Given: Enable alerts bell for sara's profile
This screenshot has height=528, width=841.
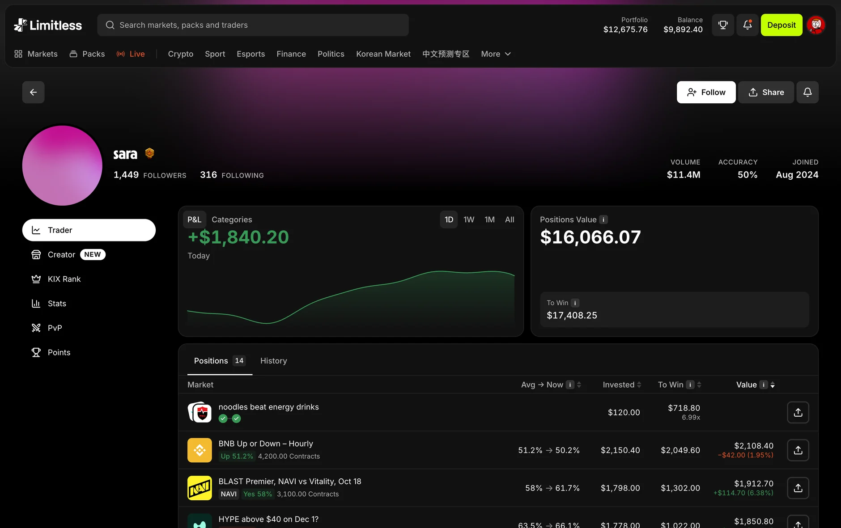Looking at the screenshot, I should [807, 92].
